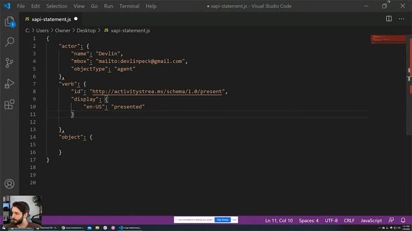This screenshot has height=231, width=412.
Task: Click the taskbar clock
Action: pos(406,228)
